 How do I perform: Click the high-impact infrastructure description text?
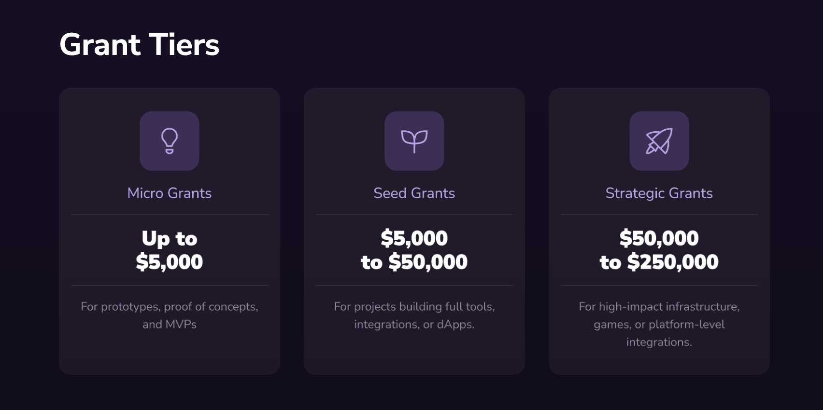click(x=659, y=324)
